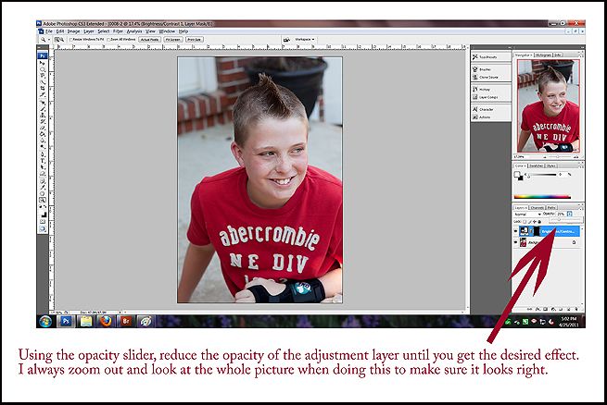Open the file explorer folder in taskbar
This screenshot has width=607, height=405.
click(x=85, y=321)
